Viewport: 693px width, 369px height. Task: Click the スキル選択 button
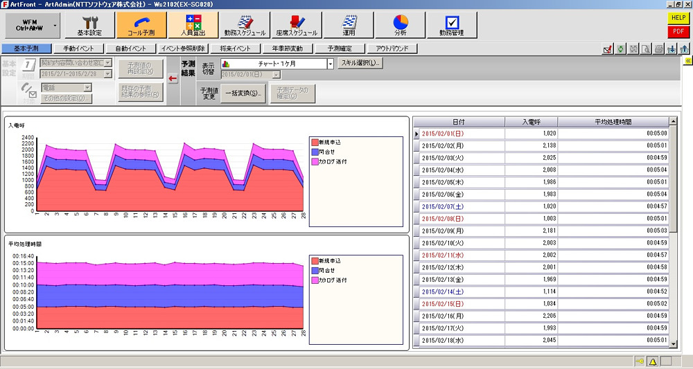click(360, 64)
